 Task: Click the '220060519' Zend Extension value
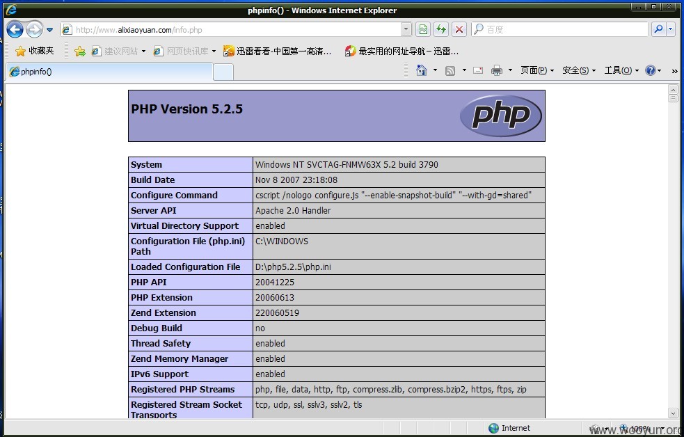point(278,312)
